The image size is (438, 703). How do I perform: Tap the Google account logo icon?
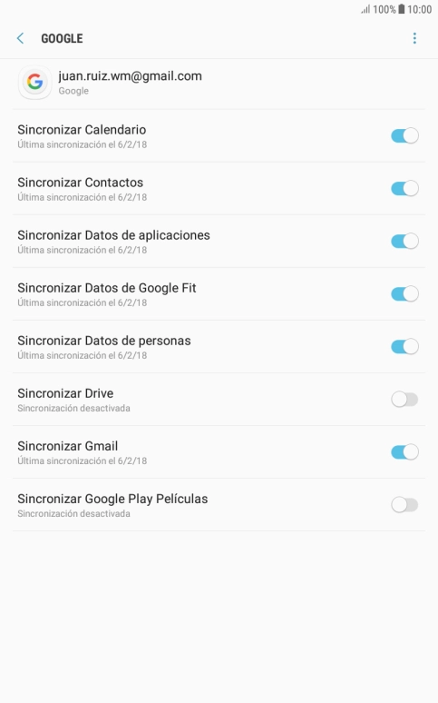click(35, 83)
